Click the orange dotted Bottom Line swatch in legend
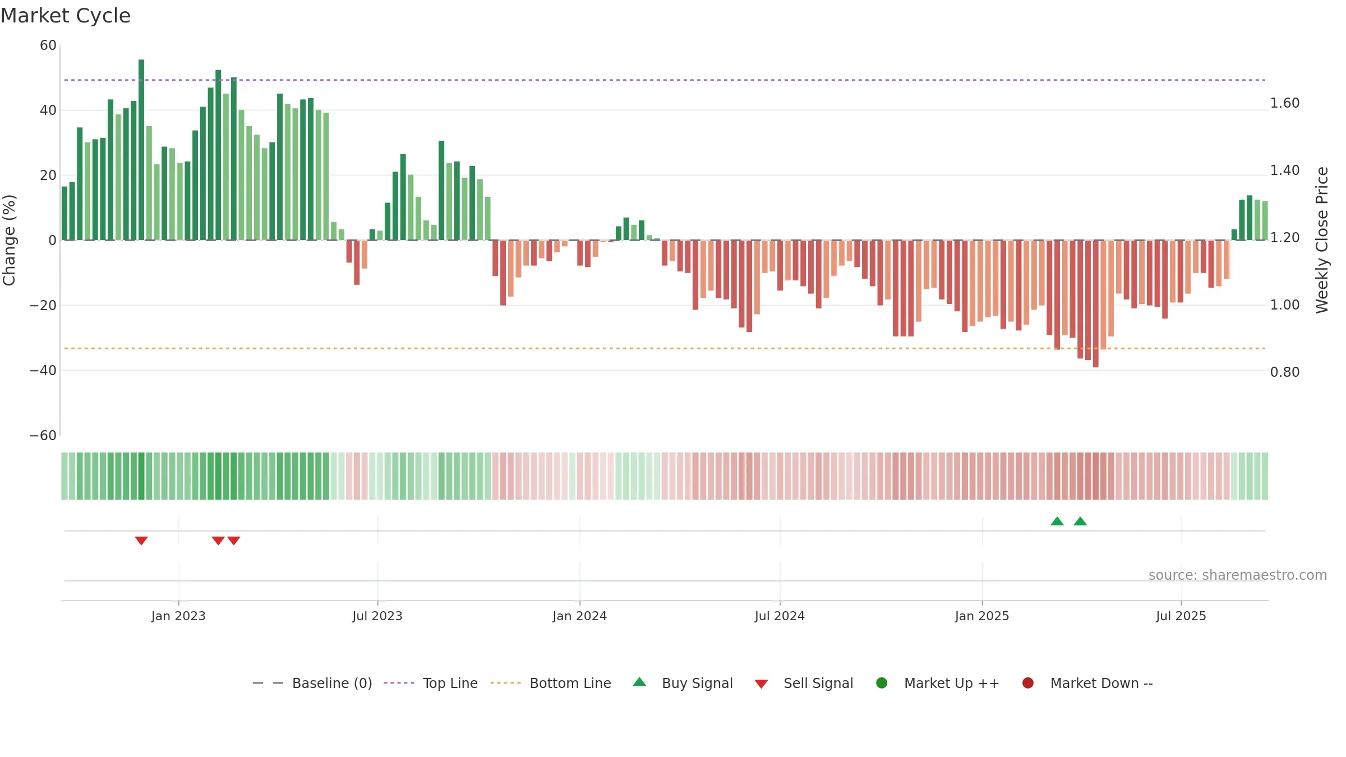This screenshot has height=757, width=1346. click(x=505, y=683)
